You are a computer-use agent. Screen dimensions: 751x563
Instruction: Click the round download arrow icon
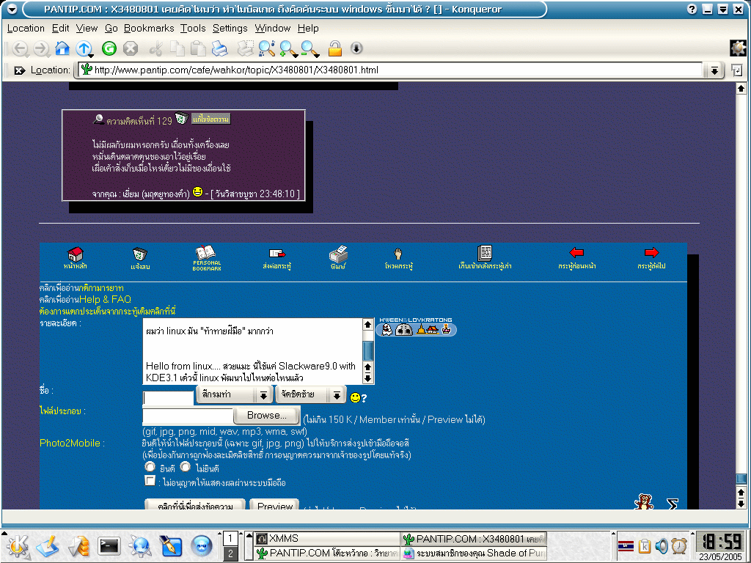356,48
